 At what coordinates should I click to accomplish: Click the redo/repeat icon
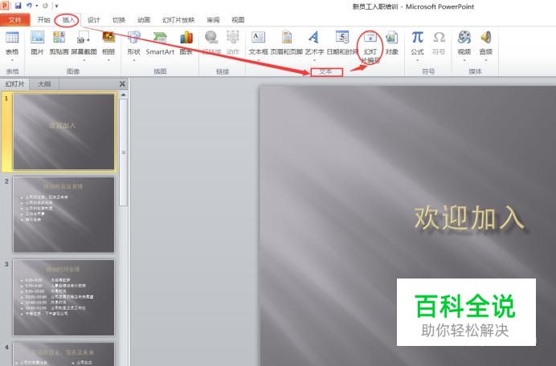click(45, 6)
